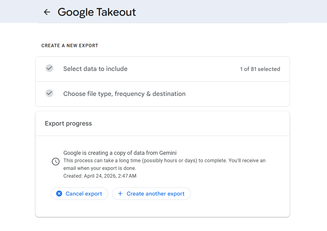Click the clock icon in Export progress
The height and width of the screenshot is (231, 327).
pos(56,162)
